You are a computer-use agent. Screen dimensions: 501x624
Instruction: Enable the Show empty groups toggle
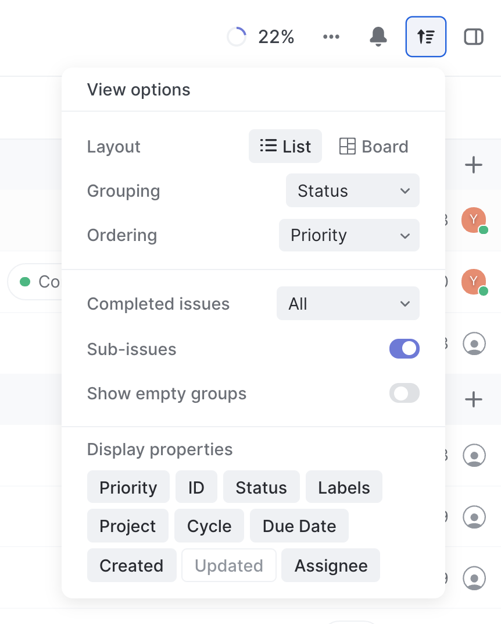[x=404, y=393]
